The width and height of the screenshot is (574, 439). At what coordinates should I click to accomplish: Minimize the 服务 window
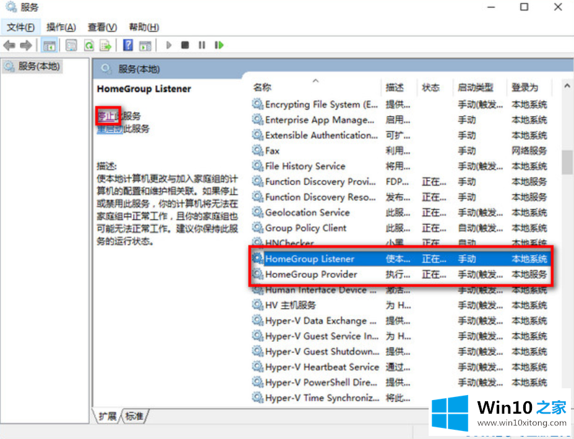491,7
